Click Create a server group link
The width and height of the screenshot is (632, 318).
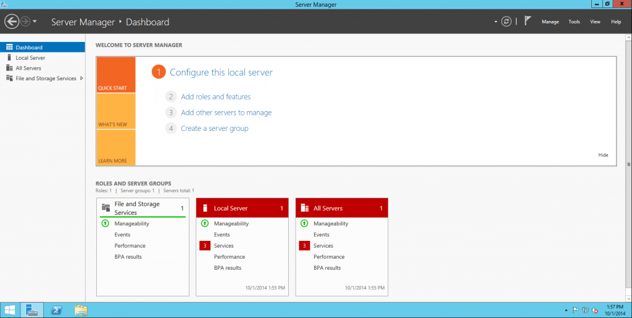click(x=214, y=128)
